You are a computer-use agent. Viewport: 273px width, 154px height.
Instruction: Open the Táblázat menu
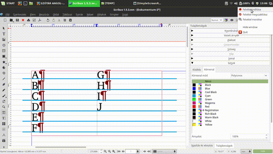[67, 15]
